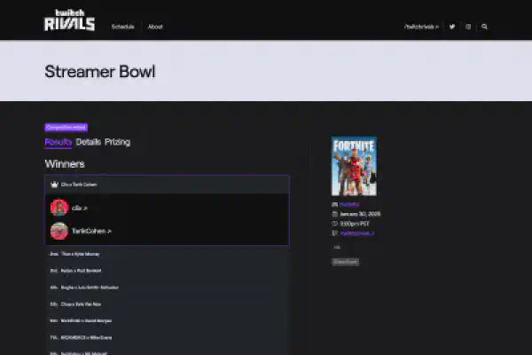Click the pm PST start time text
Screen dimensions: 532x355
[x=355, y=224]
